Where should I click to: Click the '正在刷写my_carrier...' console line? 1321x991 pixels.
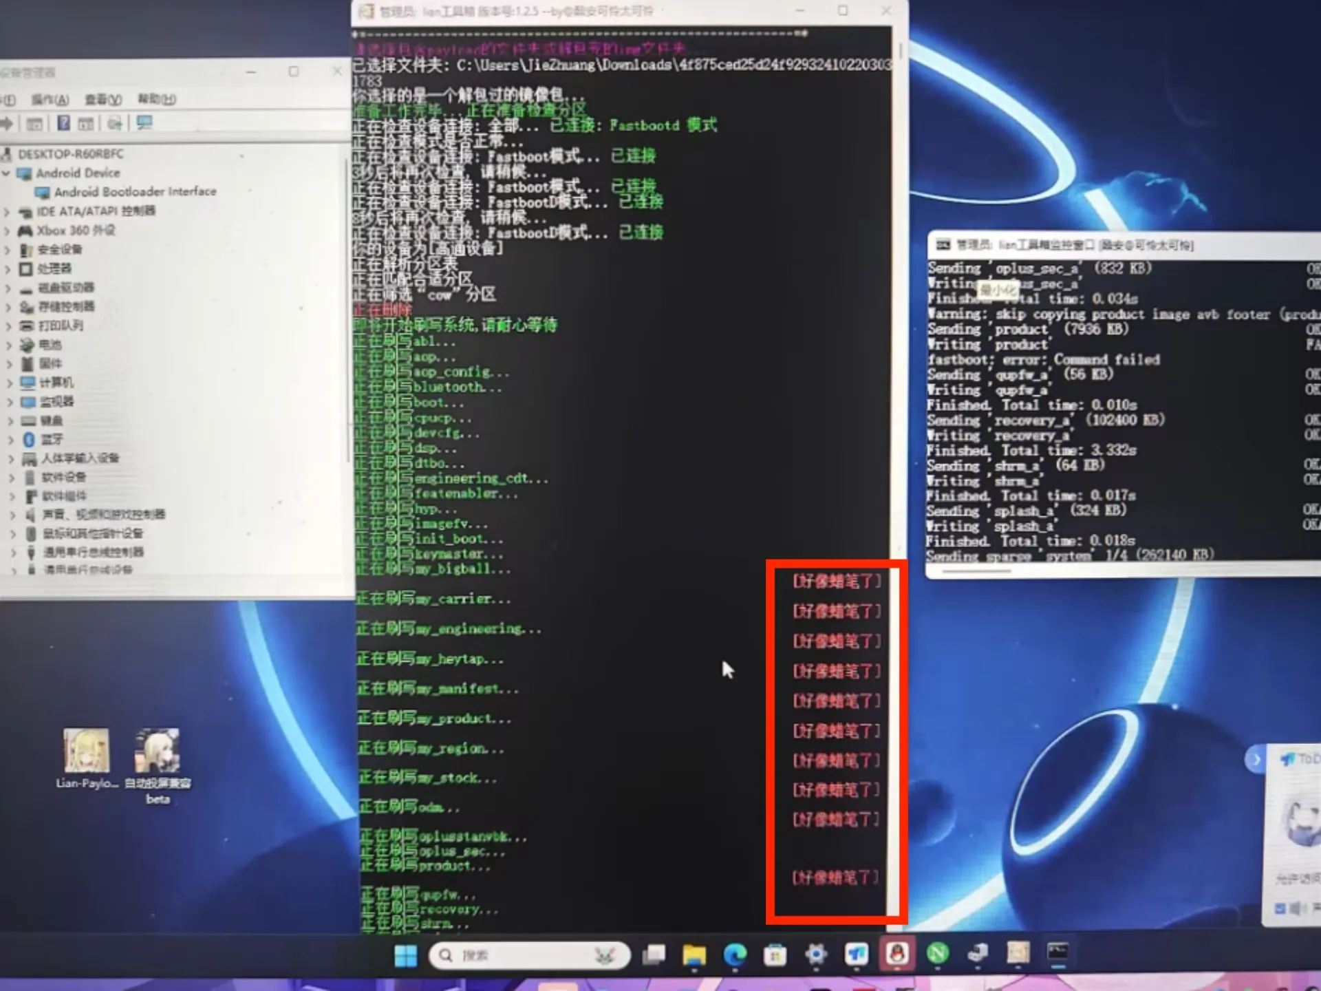pos(433,599)
